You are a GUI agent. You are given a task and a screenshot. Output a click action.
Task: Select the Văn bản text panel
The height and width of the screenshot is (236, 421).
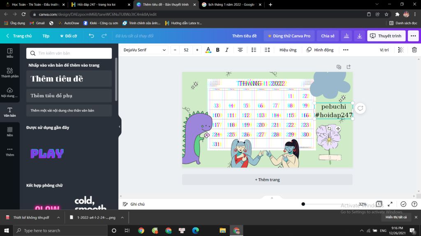point(10,112)
